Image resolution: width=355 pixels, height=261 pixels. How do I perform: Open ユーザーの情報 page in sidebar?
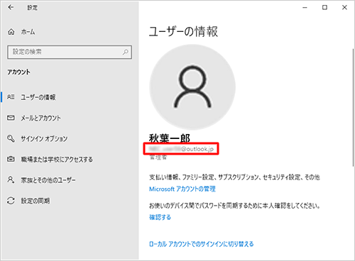point(38,97)
